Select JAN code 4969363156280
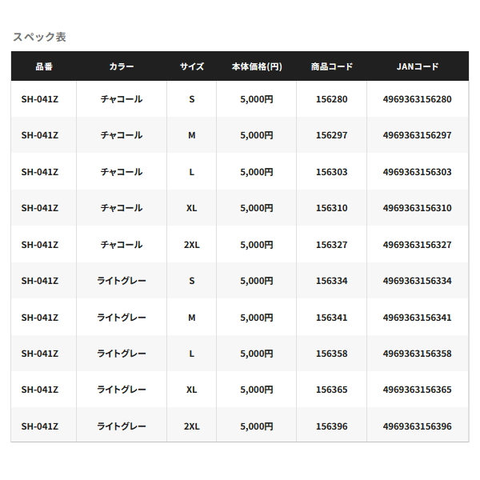The image size is (480, 480). [x=417, y=99]
